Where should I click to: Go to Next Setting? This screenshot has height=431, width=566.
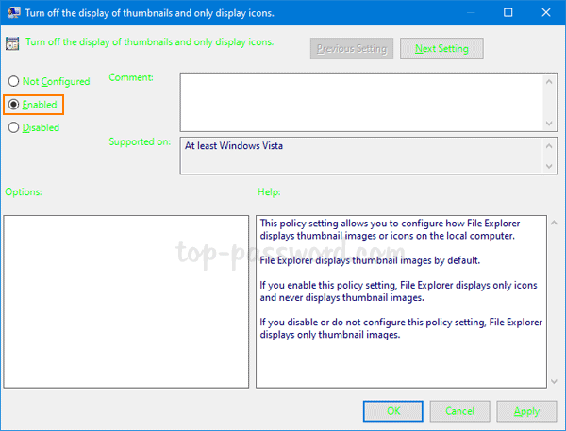(441, 48)
